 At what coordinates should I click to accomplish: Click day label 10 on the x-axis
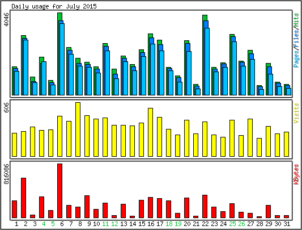(96, 224)
